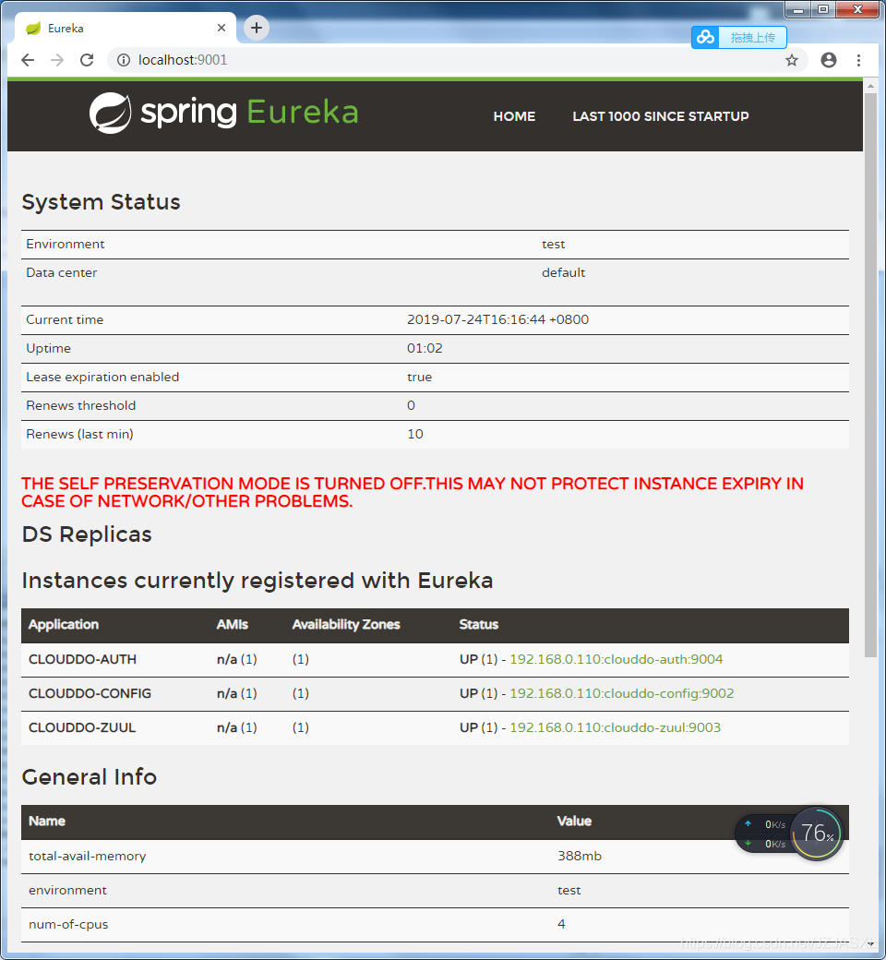Go back with the browser back arrow
886x960 pixels.
tap(28, 60)
